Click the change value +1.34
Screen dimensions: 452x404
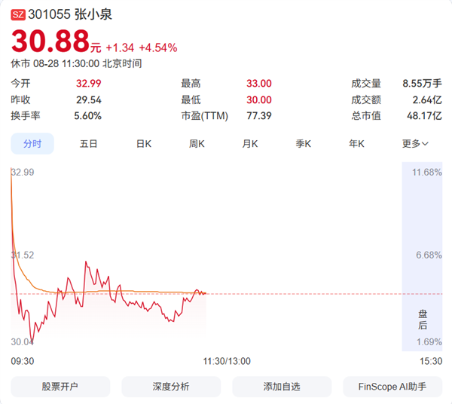pos(120,48)
